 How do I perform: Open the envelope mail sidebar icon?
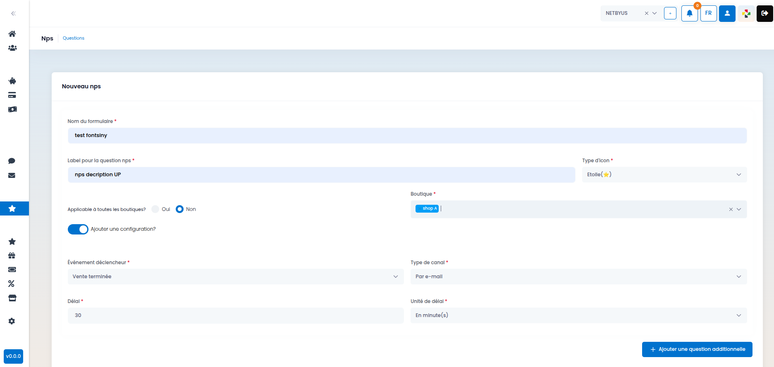[12, 175]
